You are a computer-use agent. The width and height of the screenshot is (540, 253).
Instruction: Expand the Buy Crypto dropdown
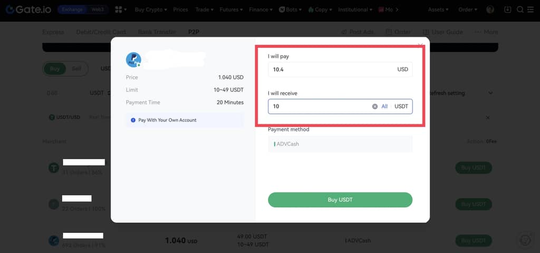(150, 9)
